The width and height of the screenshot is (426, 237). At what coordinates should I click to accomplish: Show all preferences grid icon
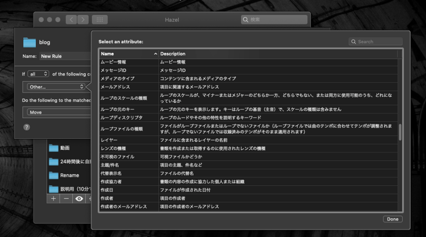click(x=100, y=19)
